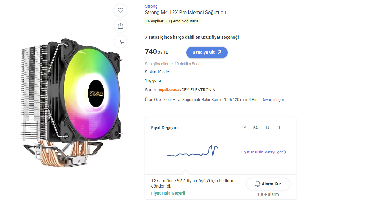Viewport: 365px width, 206px height.
Task: Click the arrow icon on Satıcıya Git
Action: pyautogui.click(x=220, y=52)
